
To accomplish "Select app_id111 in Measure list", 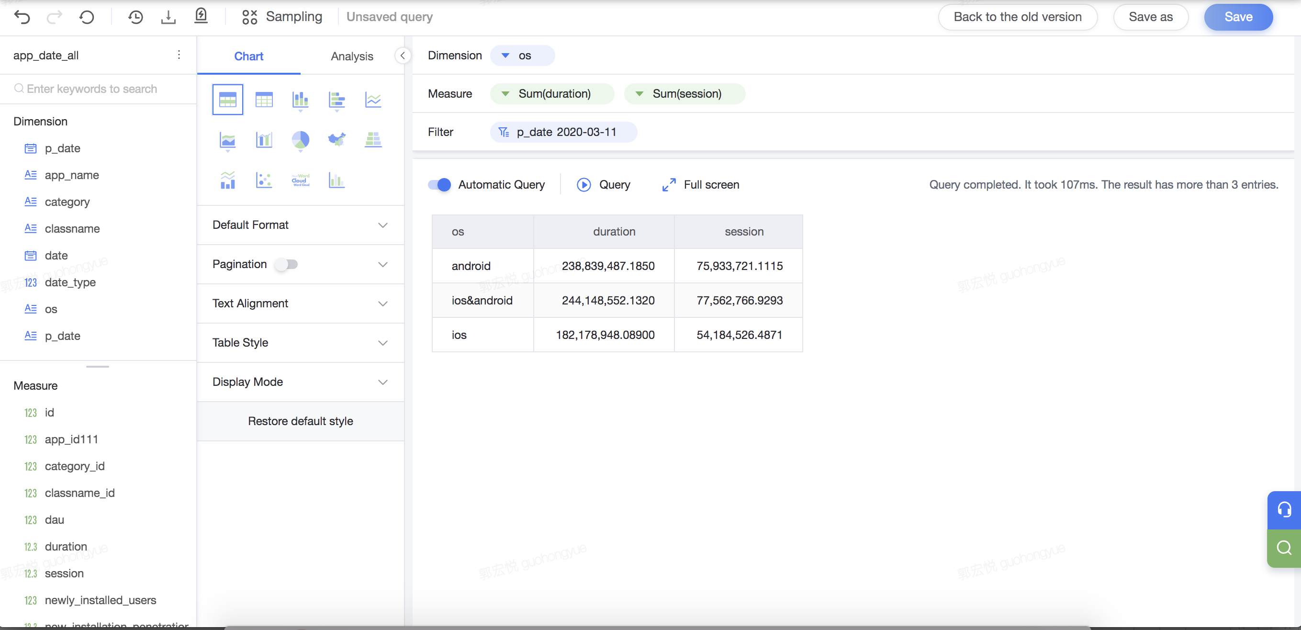I will pyautogui.click(x=71, y=439).
